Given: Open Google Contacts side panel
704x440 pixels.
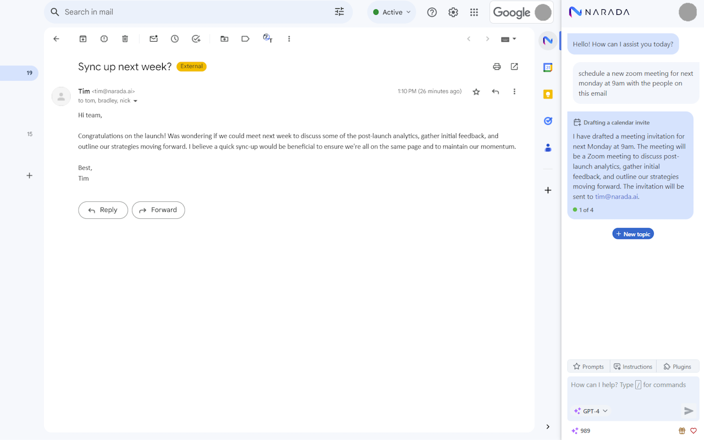Looking at the screenshot, I should click(x=548, y=147).
